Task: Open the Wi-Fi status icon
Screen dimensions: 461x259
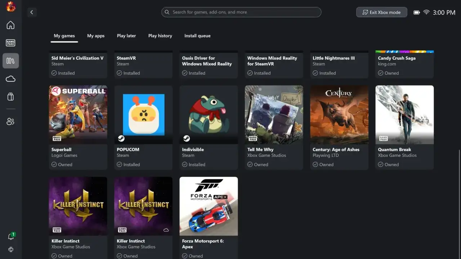Action: (426, 12)
